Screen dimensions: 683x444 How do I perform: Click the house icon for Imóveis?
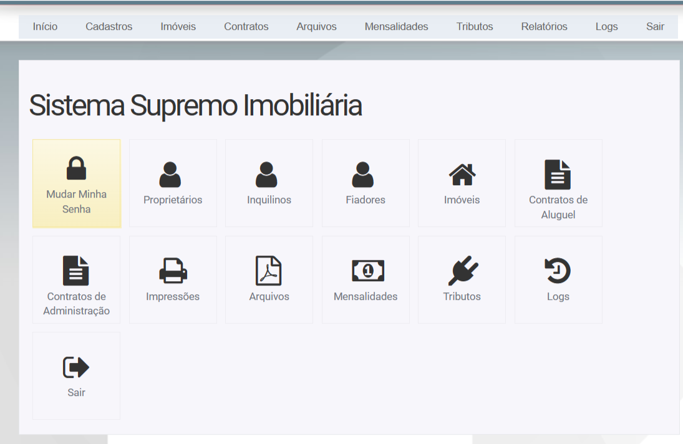[462, 175]
